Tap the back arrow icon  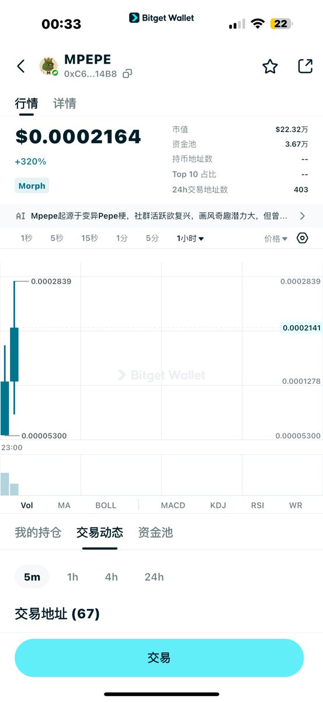click(21, 66)
